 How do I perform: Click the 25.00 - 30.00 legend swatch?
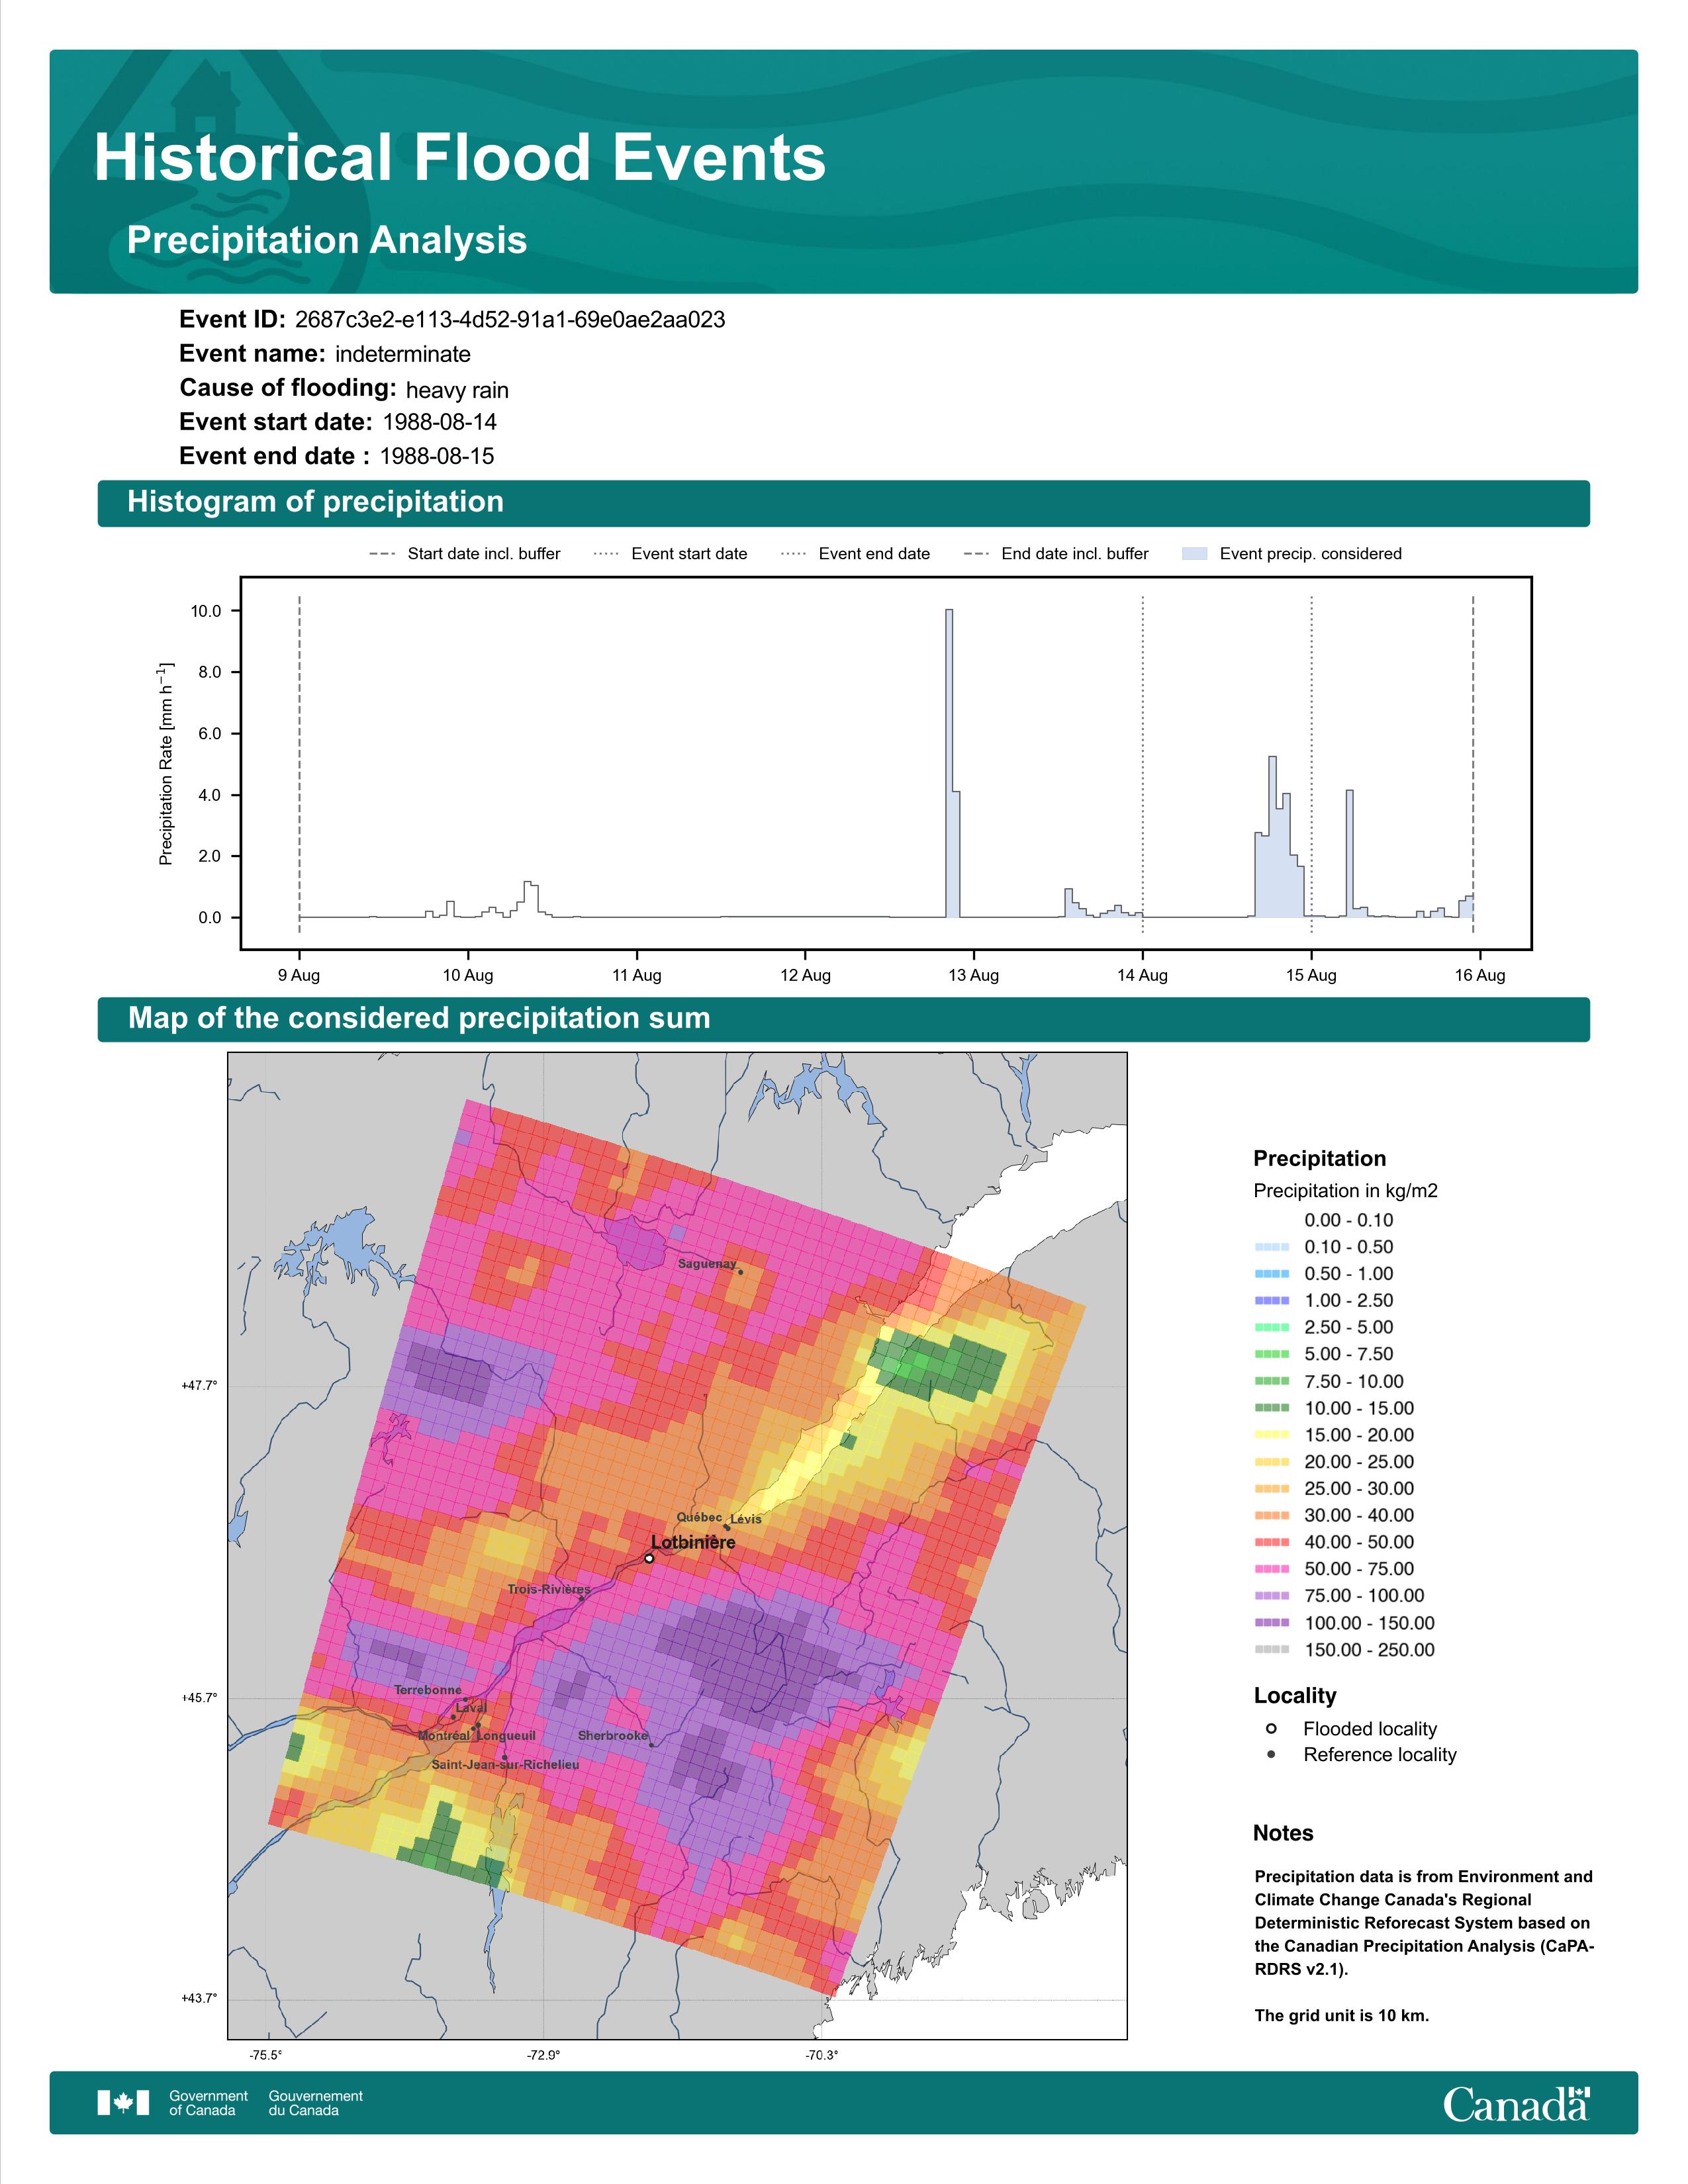coord(1272,1489)
